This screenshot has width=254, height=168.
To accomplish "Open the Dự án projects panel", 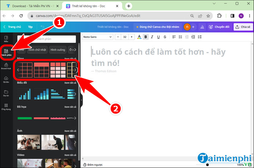I will [x=6, y=93].
